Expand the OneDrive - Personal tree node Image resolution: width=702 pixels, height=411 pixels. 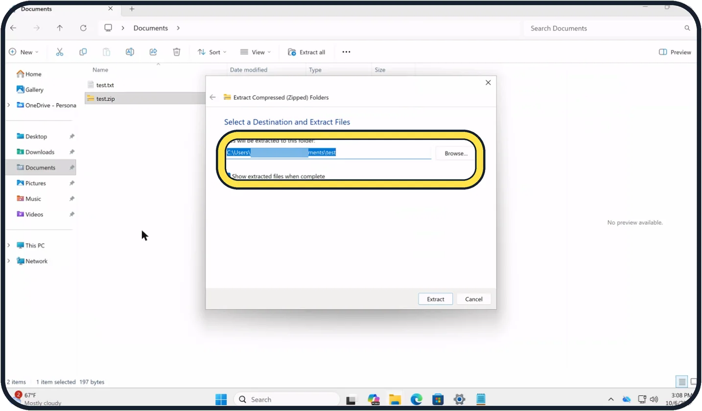9,105
